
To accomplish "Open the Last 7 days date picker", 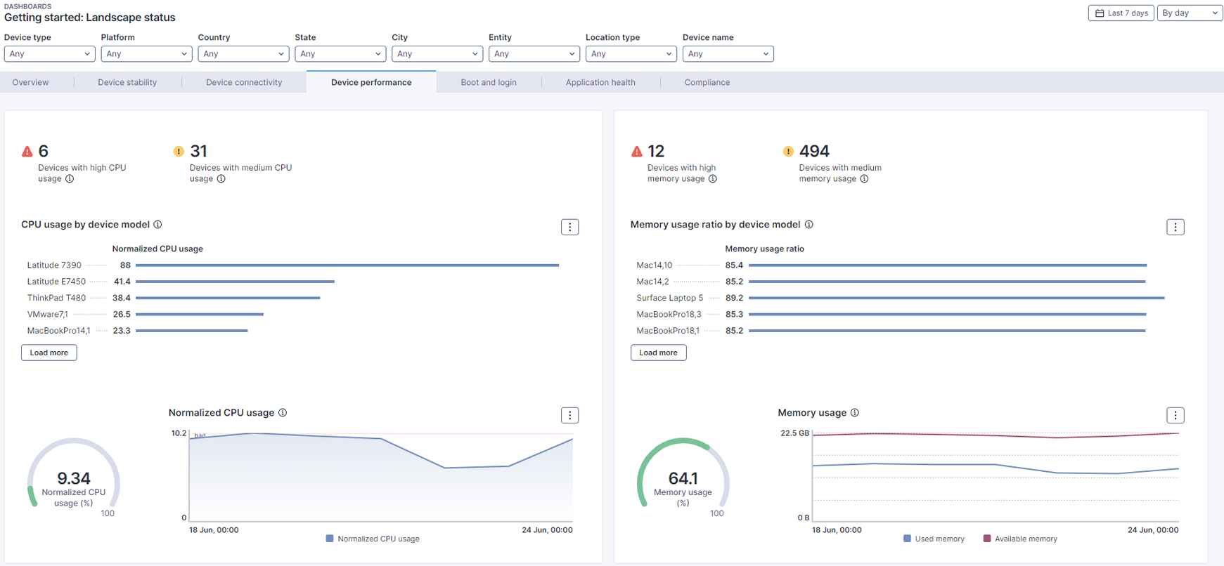I will click(x=1121, y=13).
